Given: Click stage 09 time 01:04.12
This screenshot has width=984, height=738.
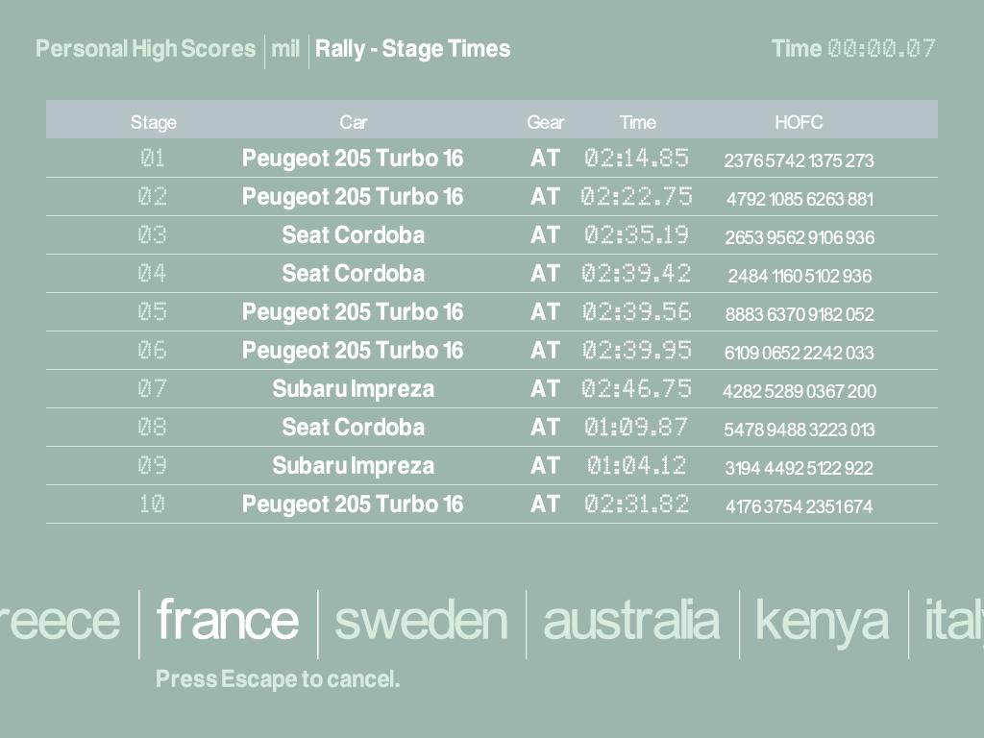Looking at the screenshot, I should tap(636, 466).
